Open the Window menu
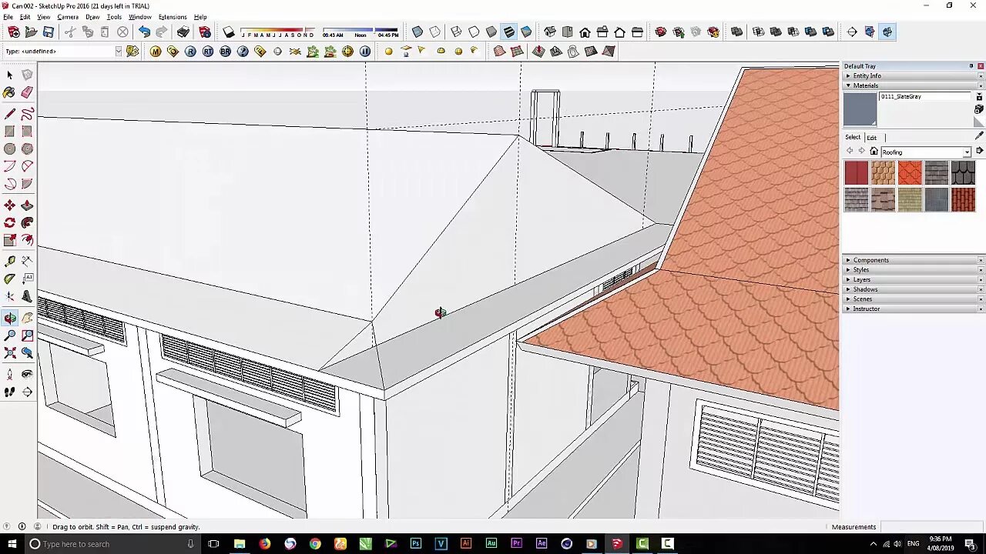 (139, 17)
